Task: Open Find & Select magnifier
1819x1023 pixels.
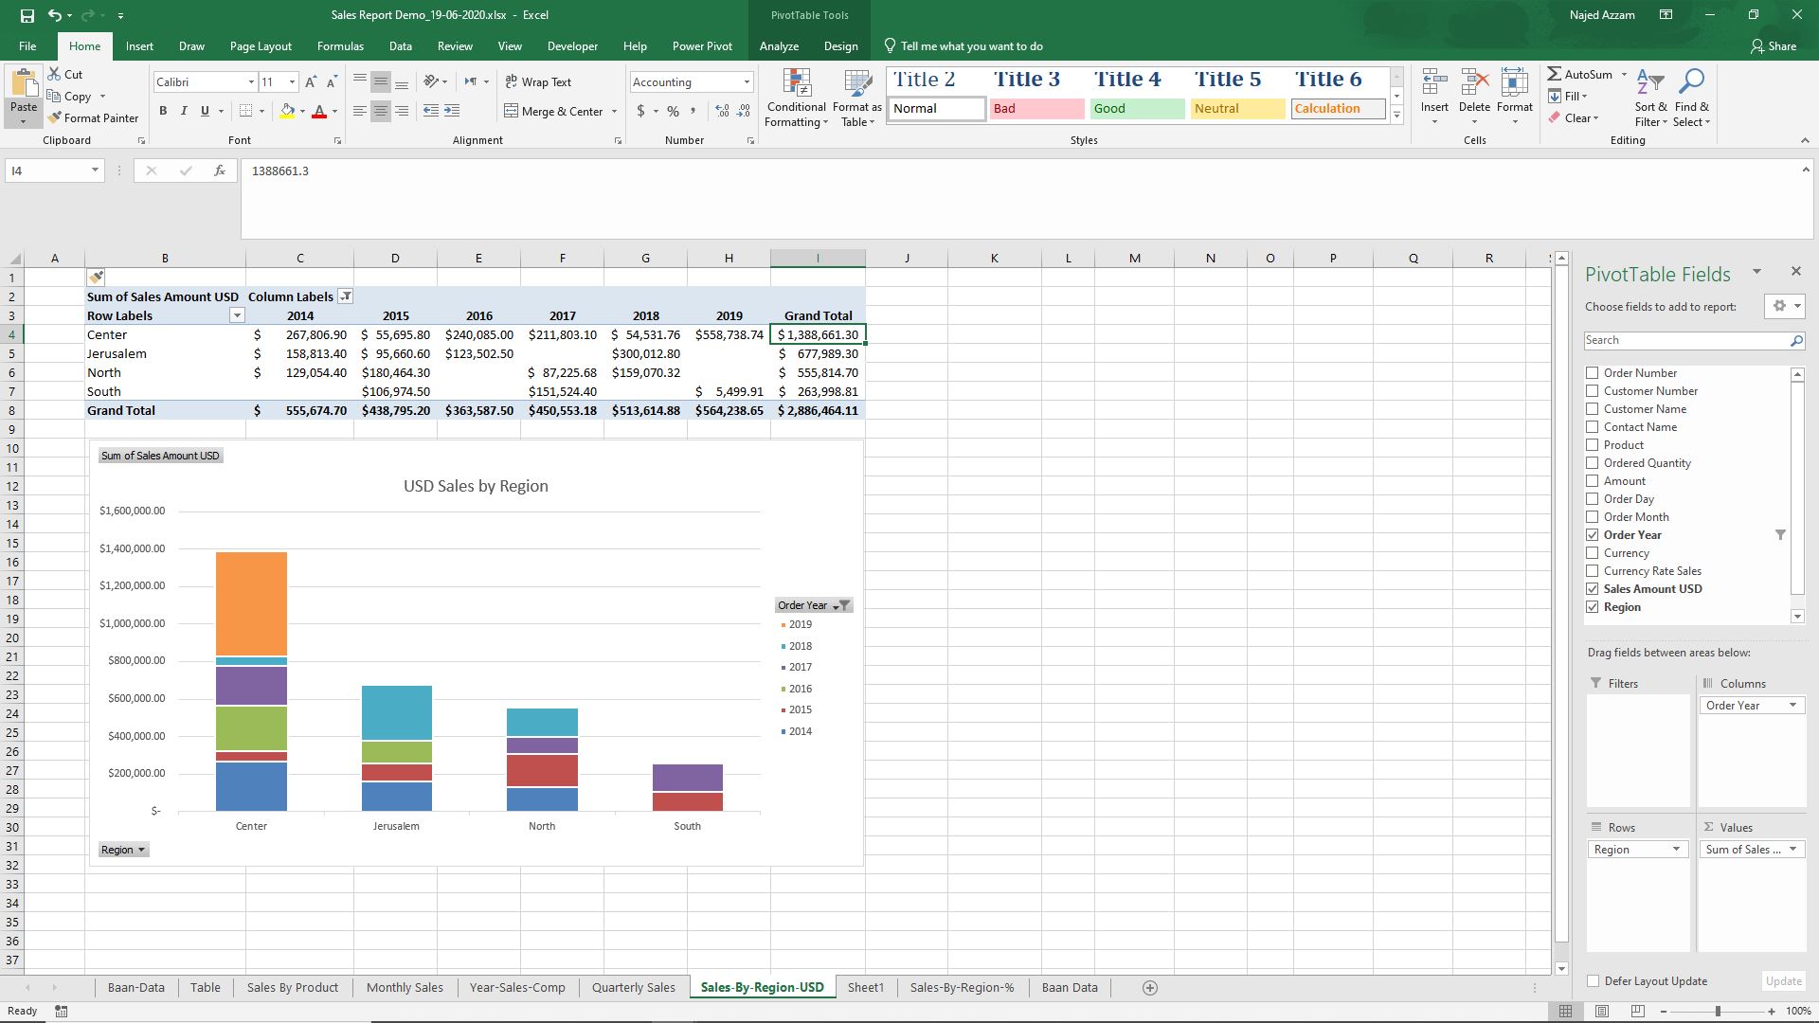Action: tap(1691, 98)
